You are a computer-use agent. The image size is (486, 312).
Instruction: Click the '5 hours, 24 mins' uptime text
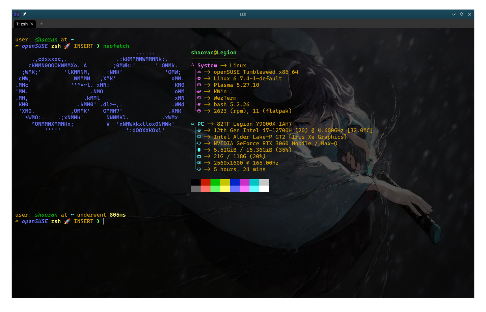click(x=240, y=169)
